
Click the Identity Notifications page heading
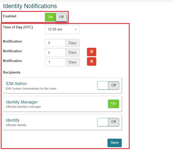point(30,6)
